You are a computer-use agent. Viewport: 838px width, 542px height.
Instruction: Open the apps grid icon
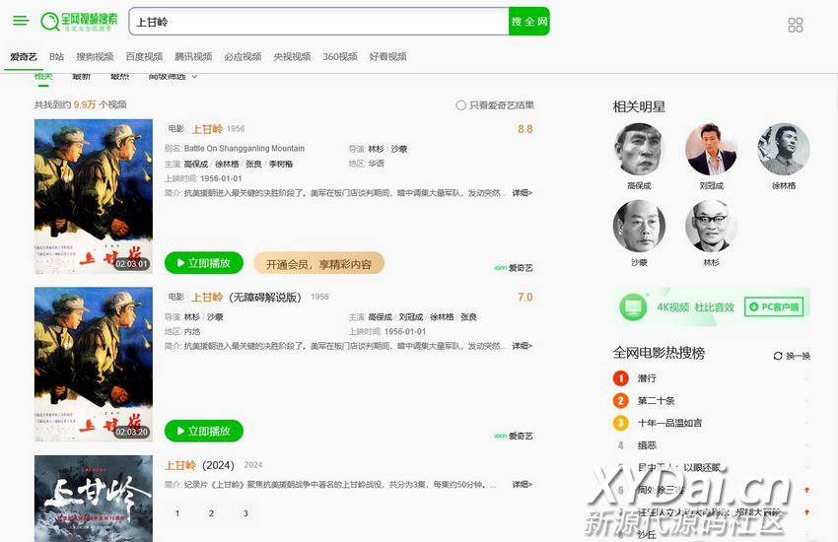point(796,25)
